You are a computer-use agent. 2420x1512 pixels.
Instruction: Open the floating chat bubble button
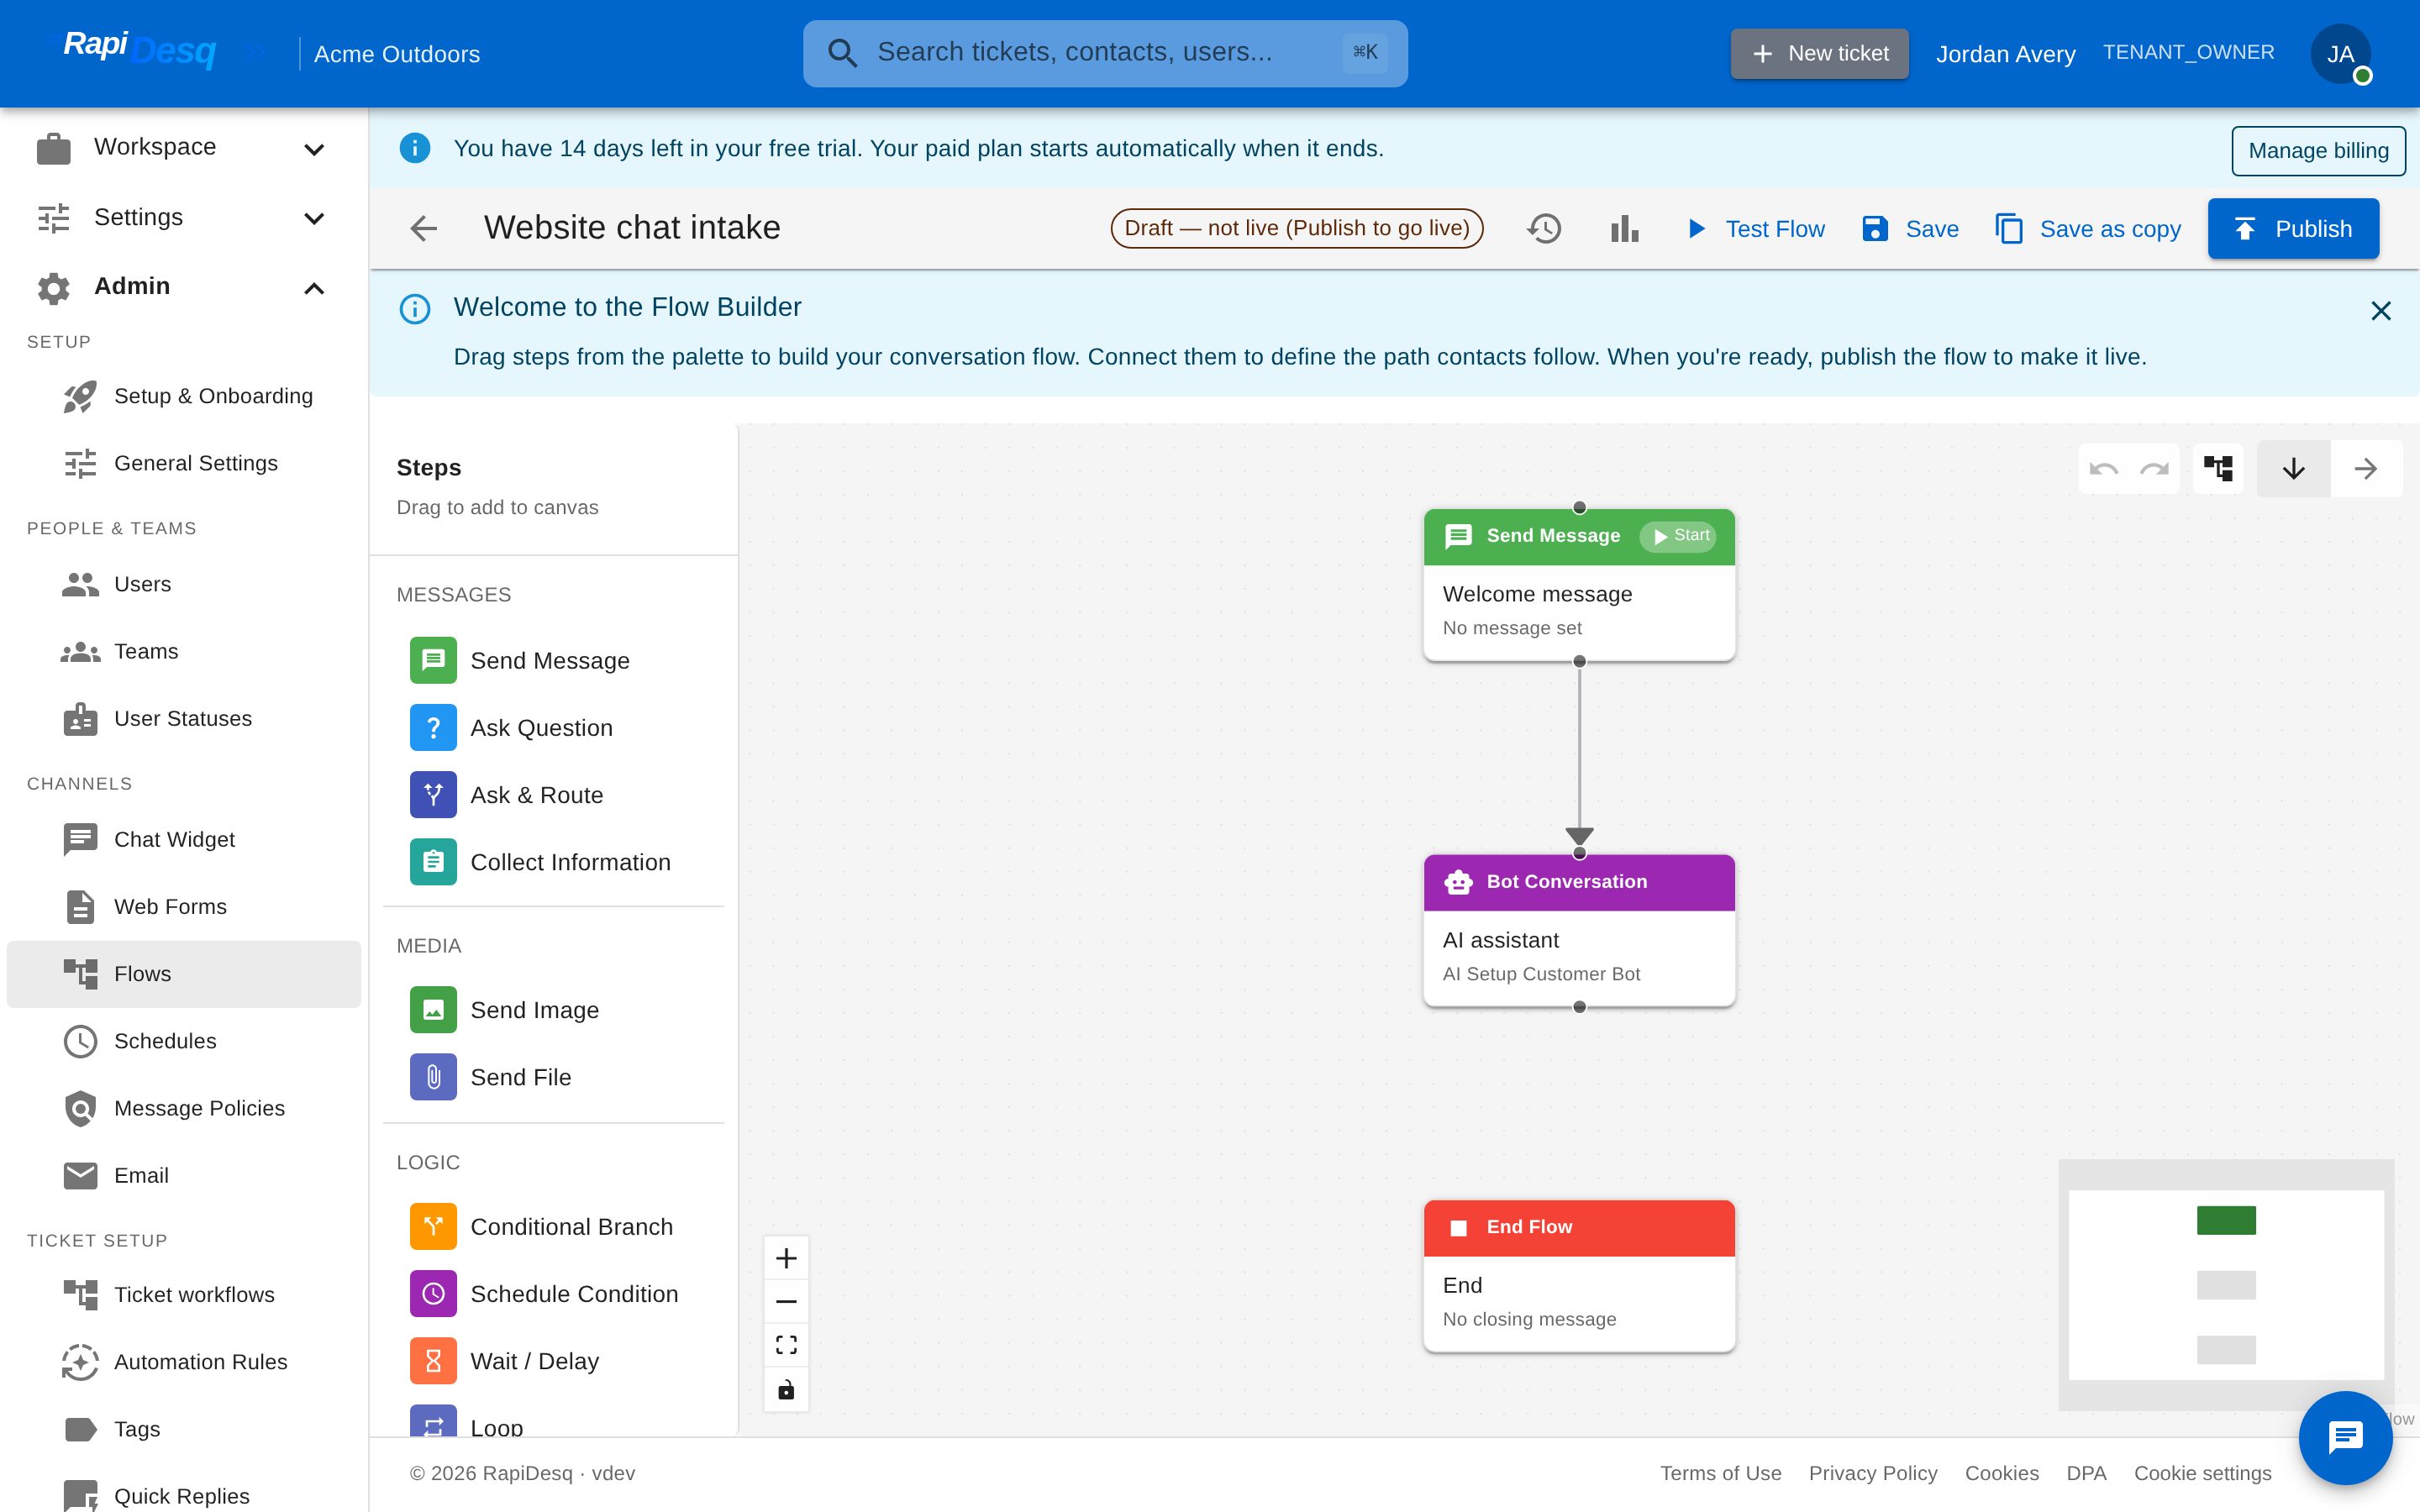click(x=2345, y=1437)
